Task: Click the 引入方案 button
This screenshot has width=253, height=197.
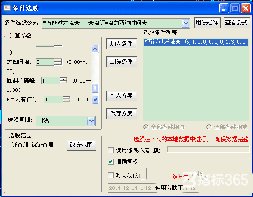Action: 122,96
